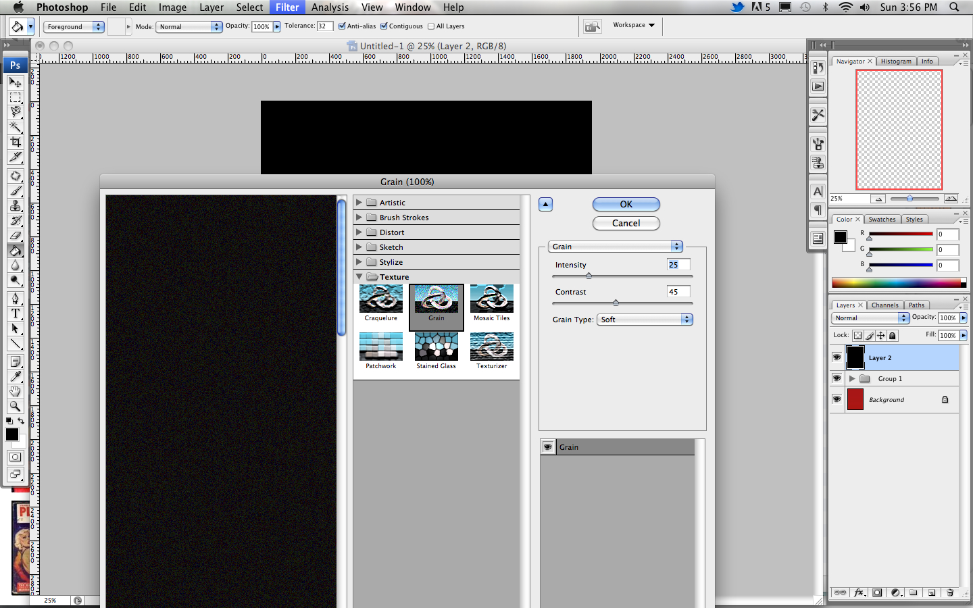Hide Group 1 with its eye icon
973x608 pixels.
click(837, 378)
